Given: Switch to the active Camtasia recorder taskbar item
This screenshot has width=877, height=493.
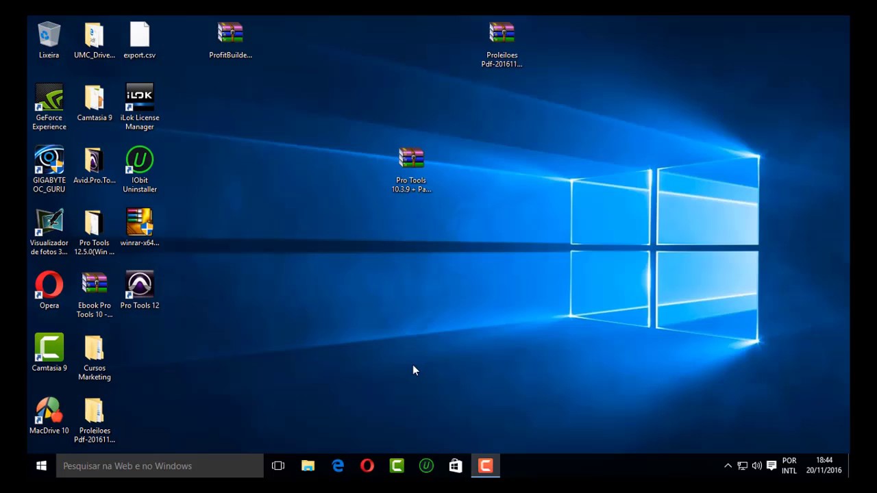Looking at the screenshot, I should tap(485, 466).
